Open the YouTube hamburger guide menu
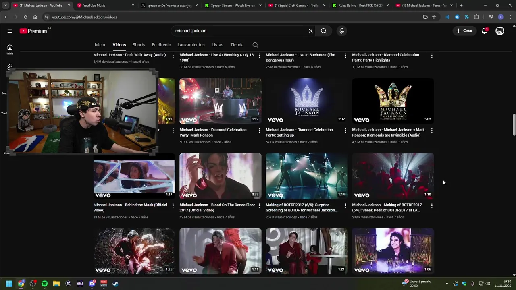 [x=10, y=31]
